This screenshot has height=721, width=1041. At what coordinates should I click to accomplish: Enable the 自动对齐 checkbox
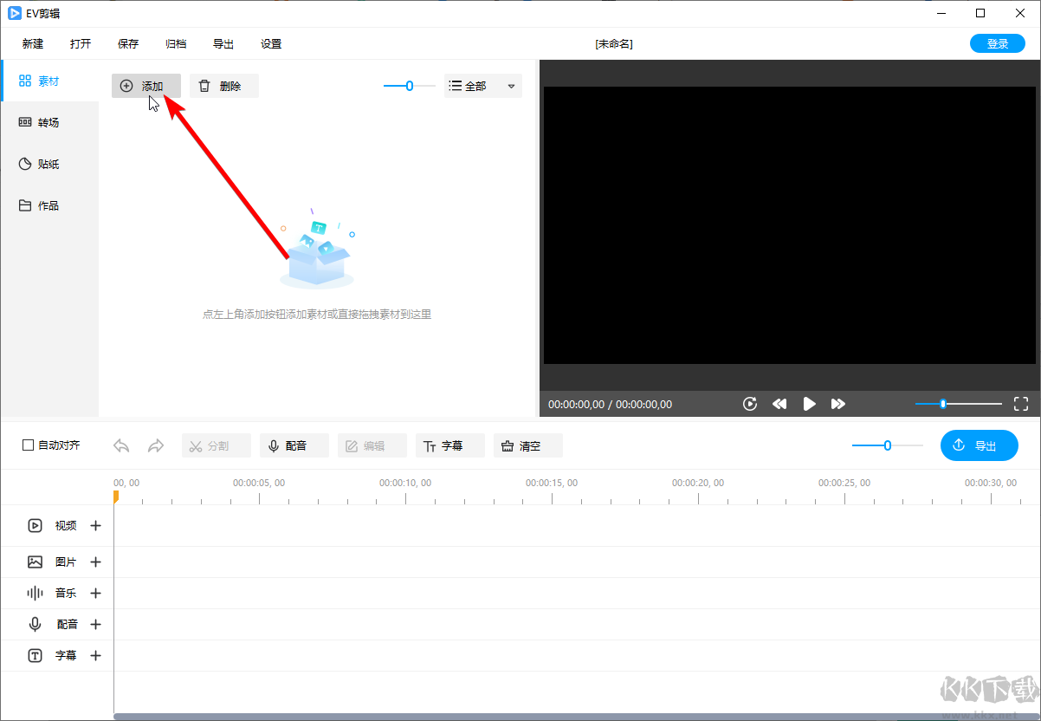[29, 445]
